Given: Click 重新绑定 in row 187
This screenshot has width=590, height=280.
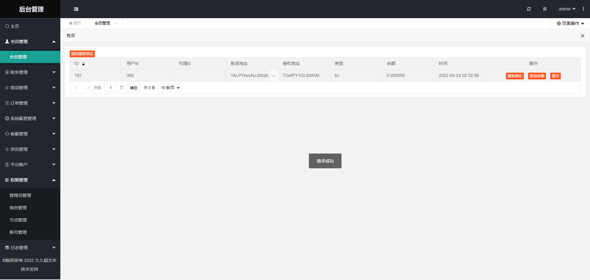Looking at the screenshot, I should point(515,76).
